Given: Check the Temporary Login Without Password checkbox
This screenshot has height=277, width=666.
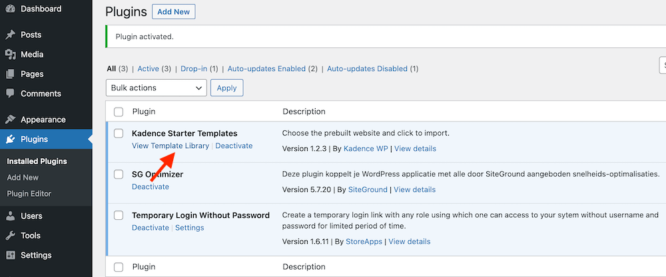Looking at the screenshot, I should coord(119,216).
